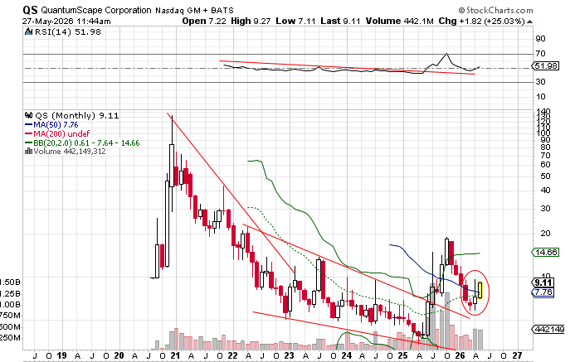Click the 14.66 upper band price tag

tap(545, 252)
